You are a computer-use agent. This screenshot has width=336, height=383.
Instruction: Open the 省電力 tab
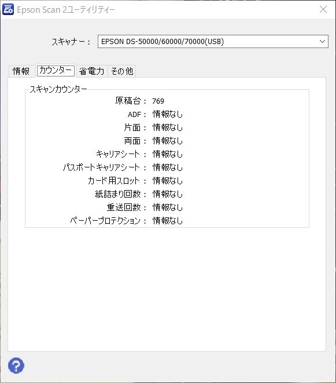92,71
